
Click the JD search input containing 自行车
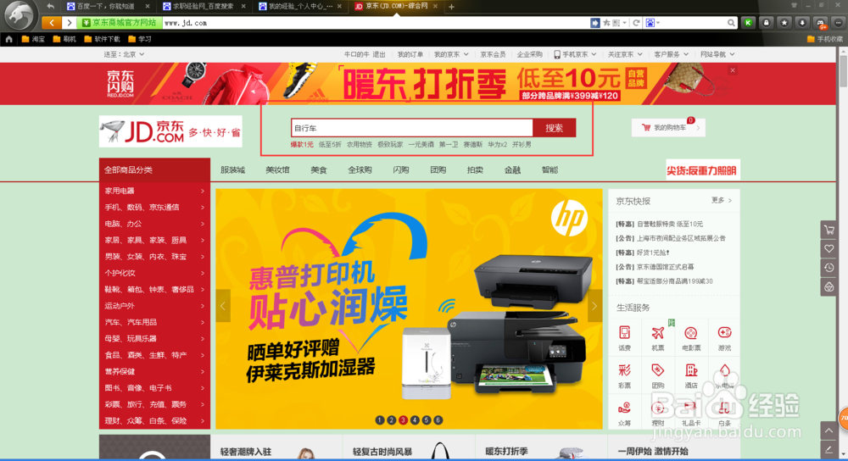(x=411, y=128)
